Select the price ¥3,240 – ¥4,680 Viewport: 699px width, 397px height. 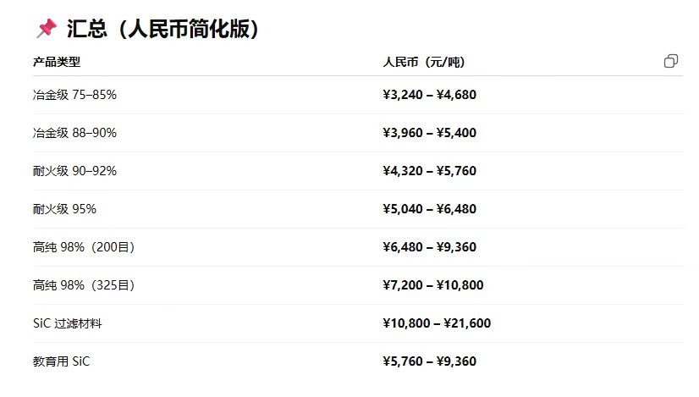pos(430,95)
